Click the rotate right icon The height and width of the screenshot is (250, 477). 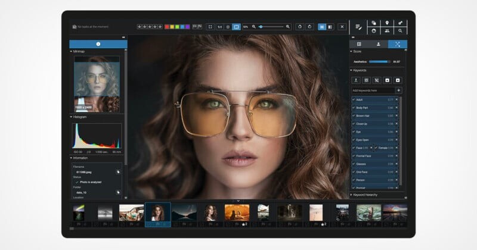click(x=309, y=27)
